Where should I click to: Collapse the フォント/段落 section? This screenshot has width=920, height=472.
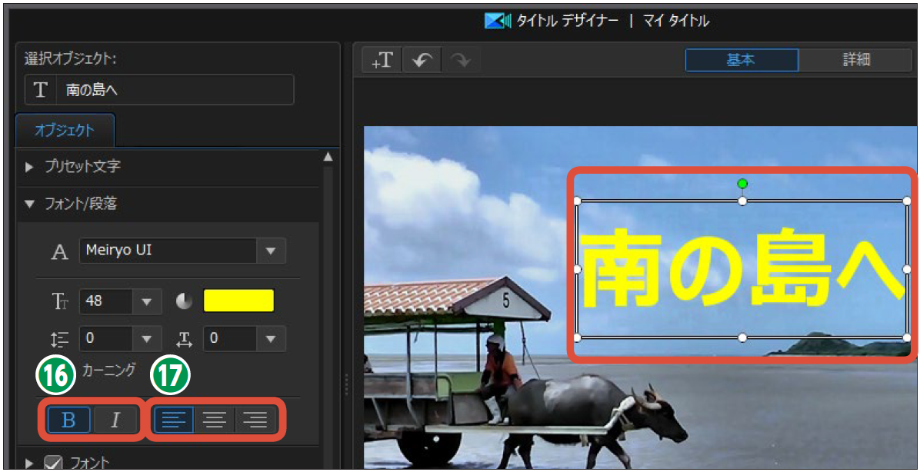pyautogui.click(x=30, y=204)
